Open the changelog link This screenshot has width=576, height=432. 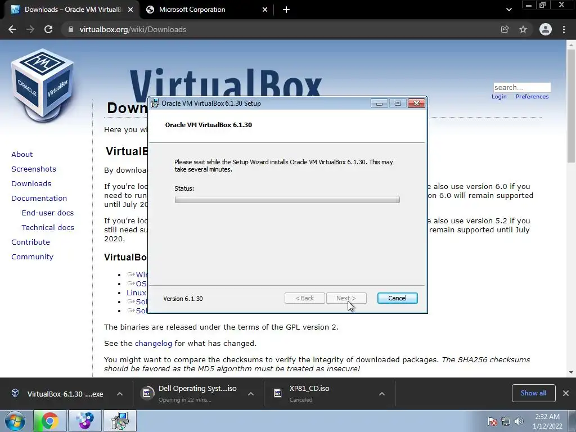pos(153,344)
